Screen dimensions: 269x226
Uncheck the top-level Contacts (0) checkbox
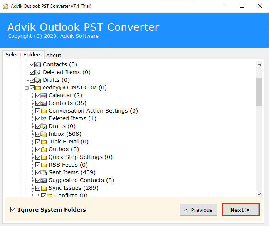[32, 64]
